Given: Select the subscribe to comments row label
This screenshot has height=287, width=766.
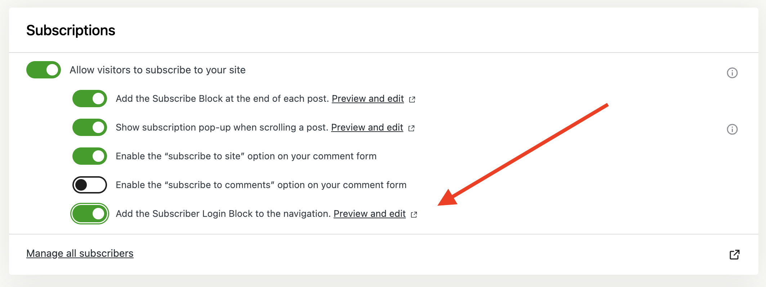Looking at the screenshot, I should click(260, 185).
